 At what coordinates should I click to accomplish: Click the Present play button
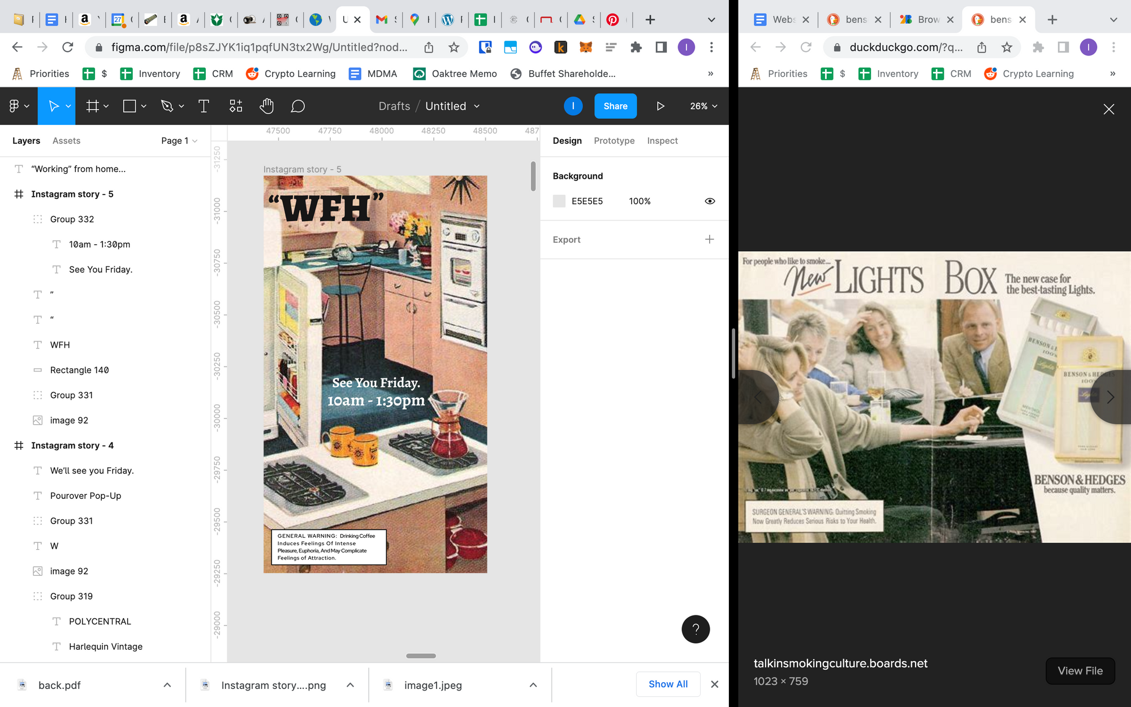pyautogui.click(x=660, y=106)
